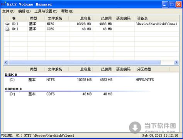Sort by 文件系统 column header in top list
Screen dimensions: 183x139
[57, 19]
